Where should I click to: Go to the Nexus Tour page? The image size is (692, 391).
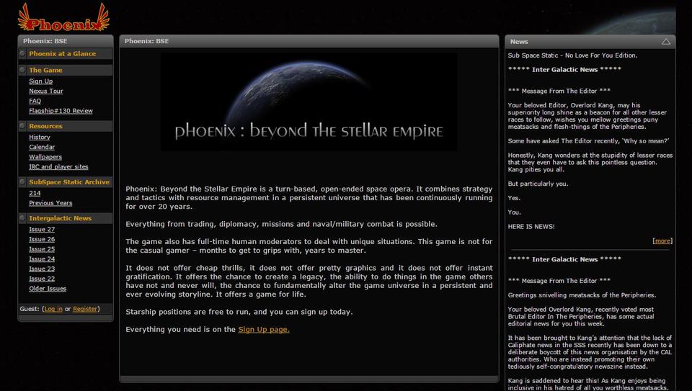pos(46,91)
